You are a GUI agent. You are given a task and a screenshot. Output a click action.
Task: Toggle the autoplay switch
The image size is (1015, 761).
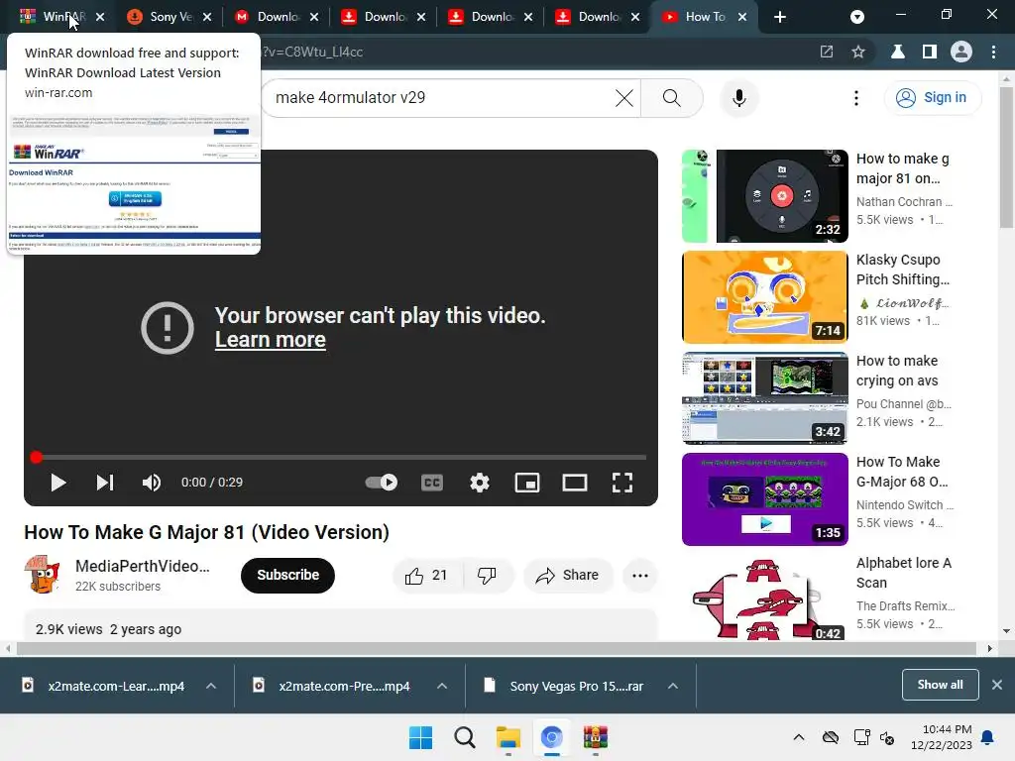click(382, 483)
